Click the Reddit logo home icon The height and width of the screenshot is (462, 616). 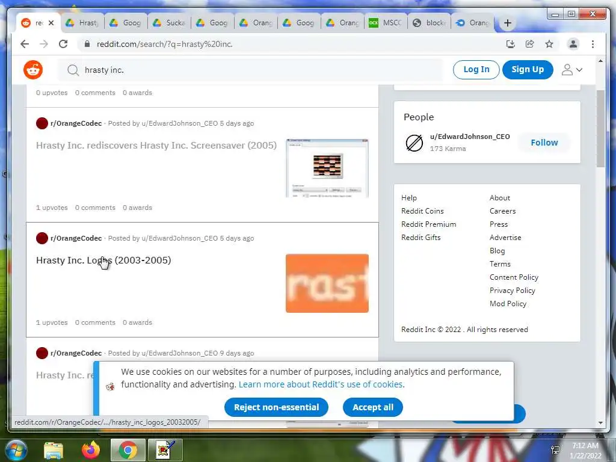33,70
